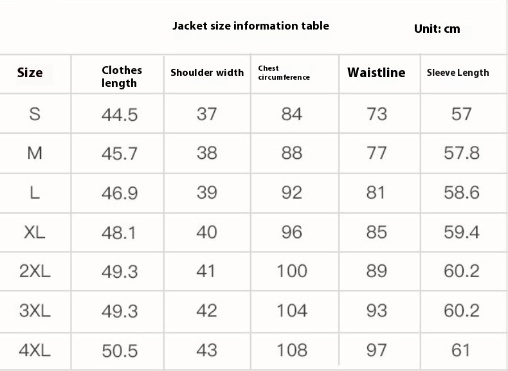Click the 'XL' size row label
This screenshot has height=371, width=508.
tap(35, 232)
